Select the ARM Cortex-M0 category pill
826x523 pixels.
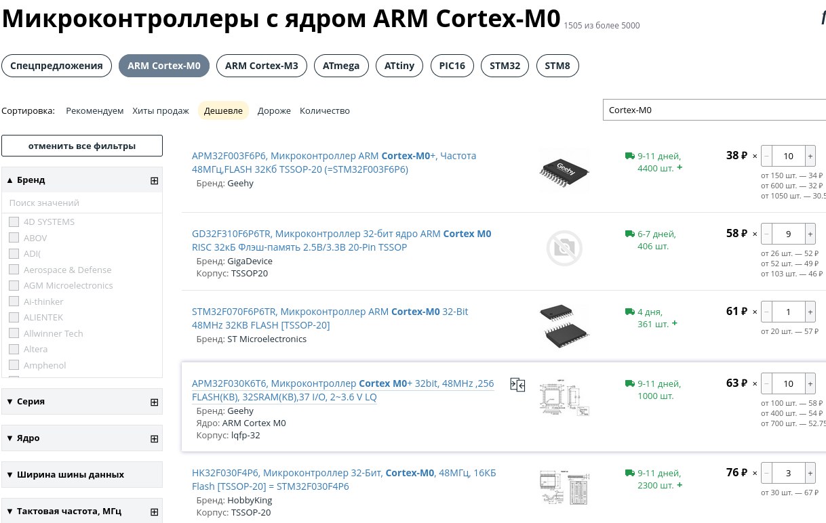click(164, 66)
